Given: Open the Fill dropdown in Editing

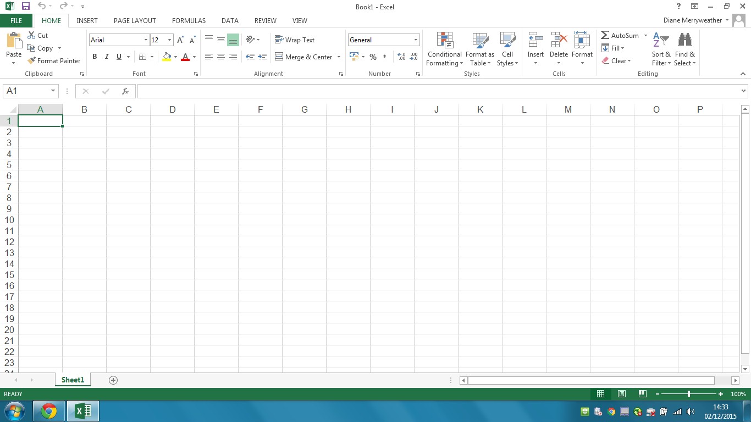Looking at the screenshot, I should (x=613, y=48).
